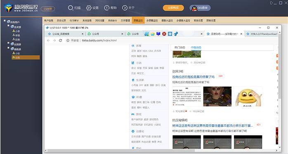Switch to 系统信息 tab
The image size is (288, 154).
click(87, 20)
